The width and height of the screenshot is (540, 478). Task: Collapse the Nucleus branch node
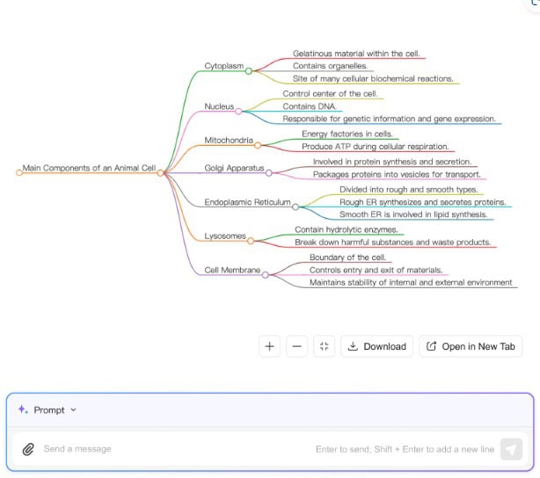[237, 111]
